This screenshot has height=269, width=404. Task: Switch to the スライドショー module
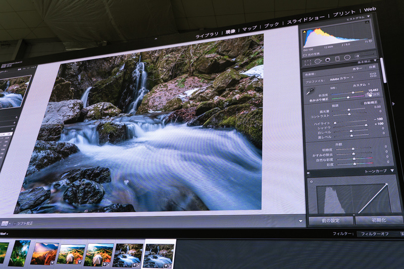(x=306, y=19)
